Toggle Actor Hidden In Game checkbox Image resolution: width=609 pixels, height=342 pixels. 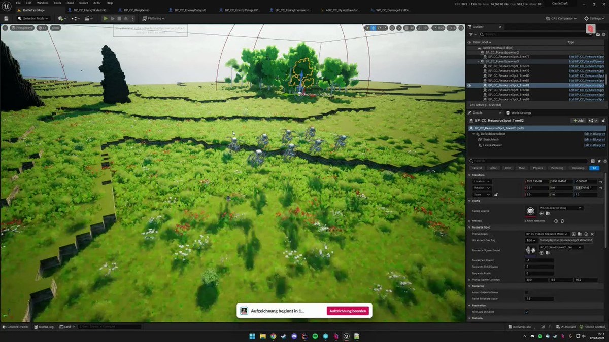tap(526, 292)
